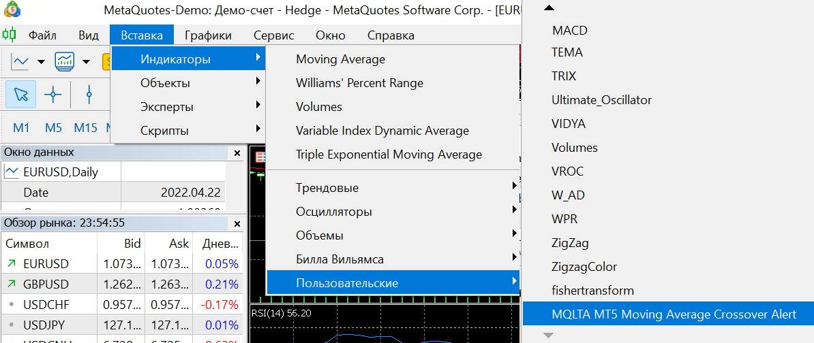This screenshot has width=814, height=343.
Task: Select MQLTA MT5 Moving Average Crossover Alert
Action: tap(668, 314)
